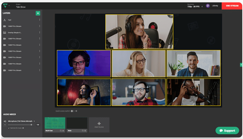Click the Lightstream logo icon
The height and width of the screenshot is (139, 243).
(6, 6)
